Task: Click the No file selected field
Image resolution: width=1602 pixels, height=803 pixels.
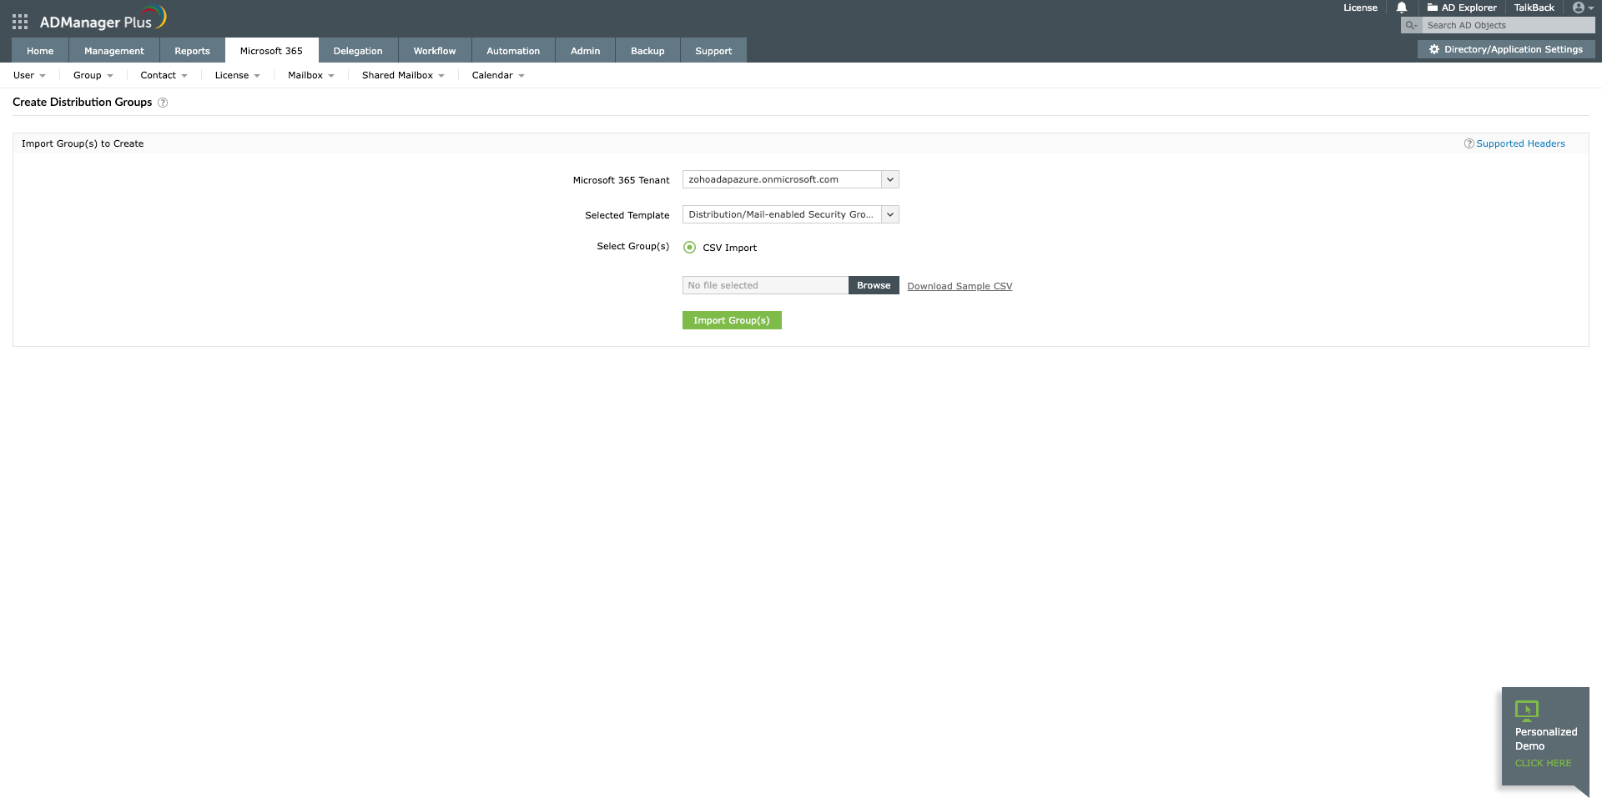Action: (765, 285)
